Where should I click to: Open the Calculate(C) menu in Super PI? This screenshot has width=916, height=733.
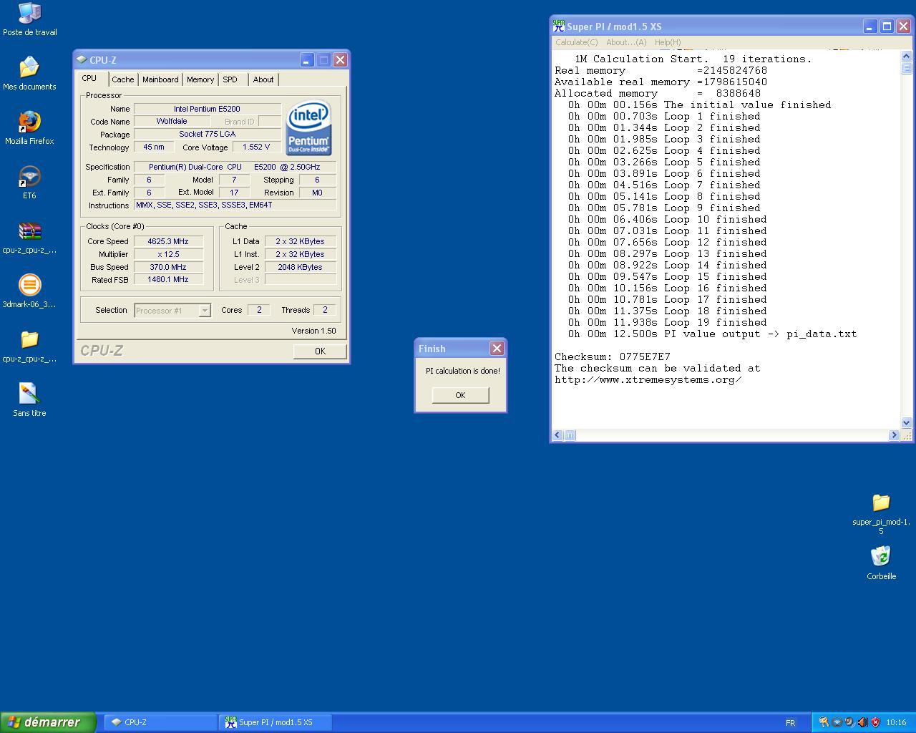click(577, 42)
